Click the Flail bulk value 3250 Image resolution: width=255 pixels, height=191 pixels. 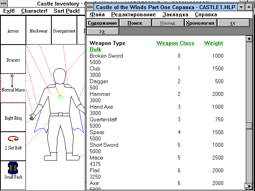tap(95, 177)
